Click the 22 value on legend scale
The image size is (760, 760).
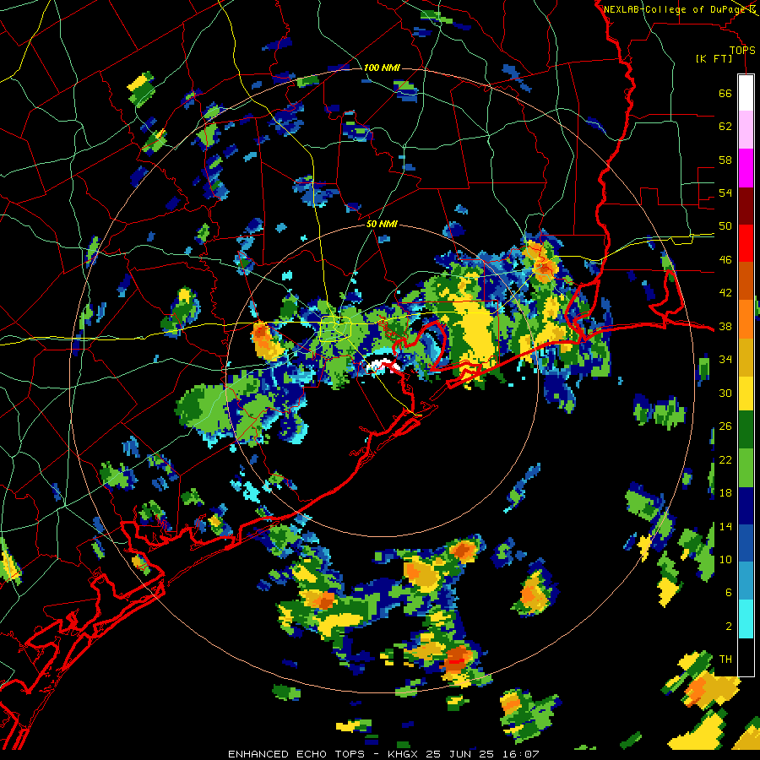coord(725,459)
